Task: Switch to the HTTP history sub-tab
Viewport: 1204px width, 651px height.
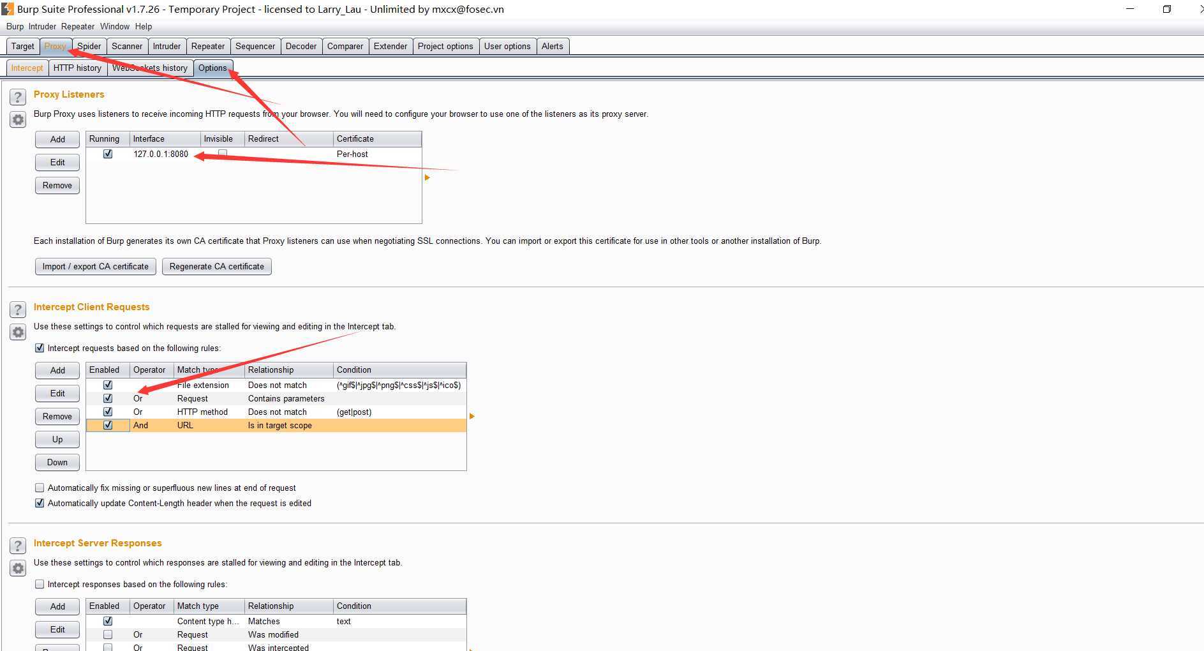Action: click(x=77, y=68)
